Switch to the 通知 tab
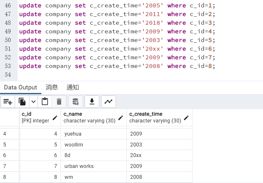This screenshot has height=183, width=263. 73,87
